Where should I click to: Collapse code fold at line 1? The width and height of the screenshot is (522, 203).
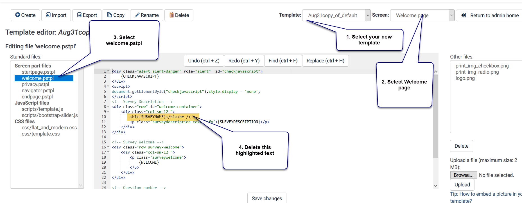[x=108, y=71]
